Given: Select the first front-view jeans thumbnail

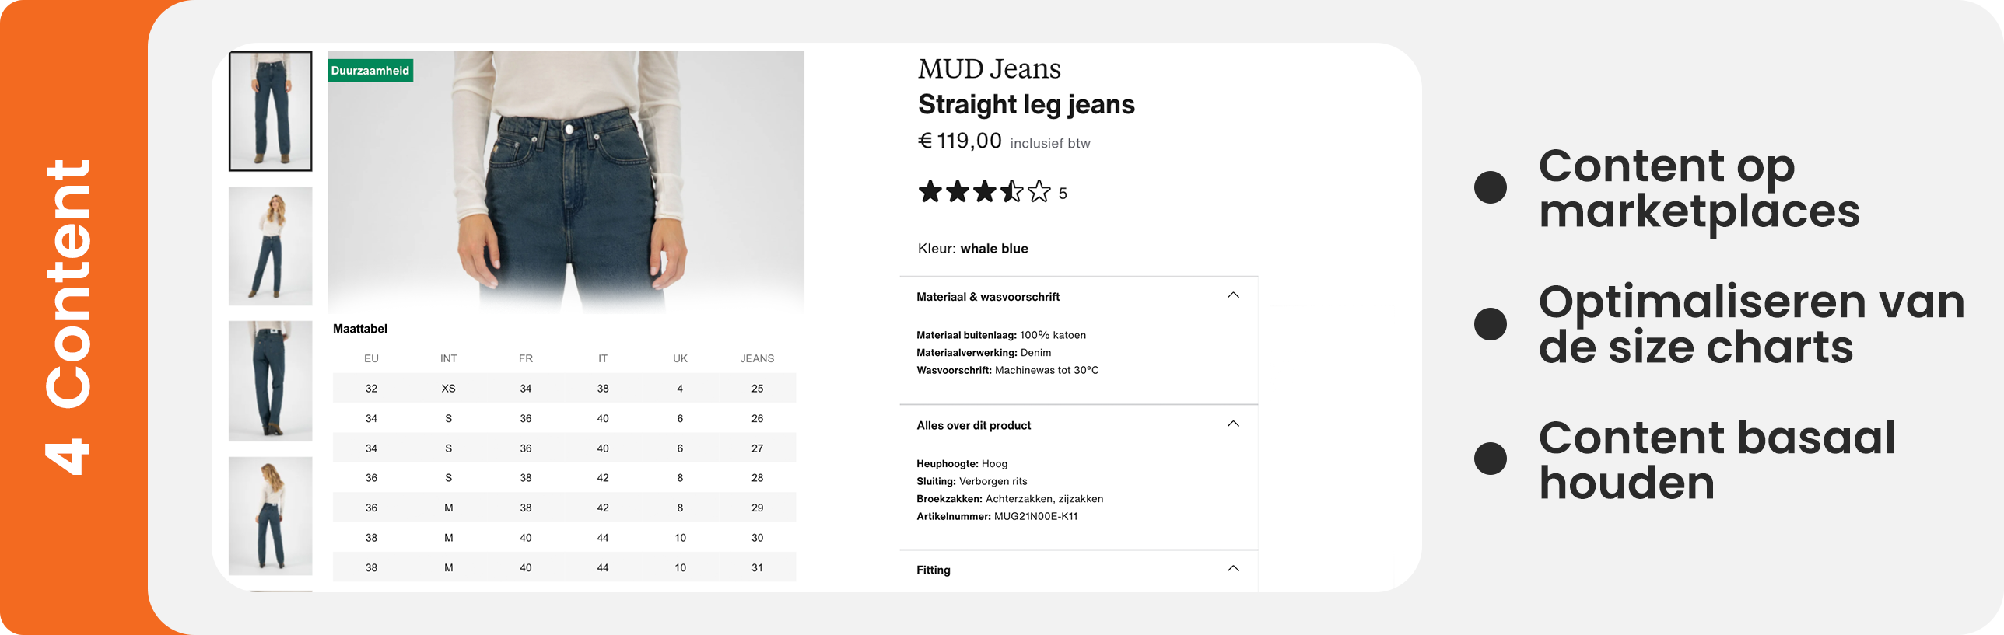Looking at the screenshot, I should pos(270,111).
